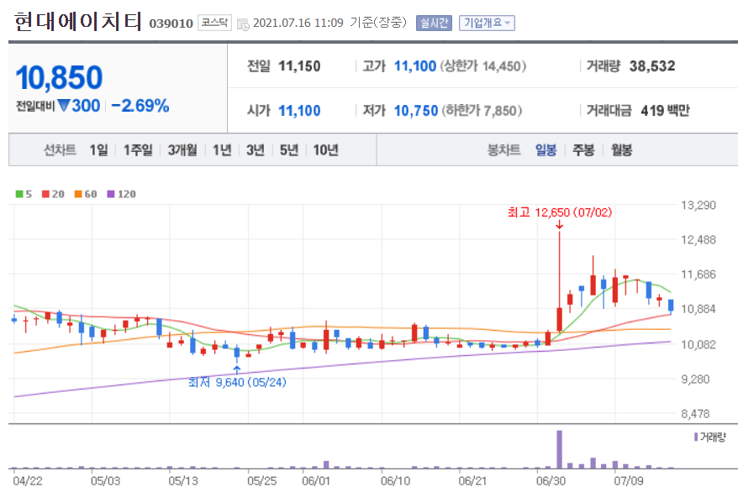Select the 10년 line chart period

pyautogui.click(x=325, y=150)
